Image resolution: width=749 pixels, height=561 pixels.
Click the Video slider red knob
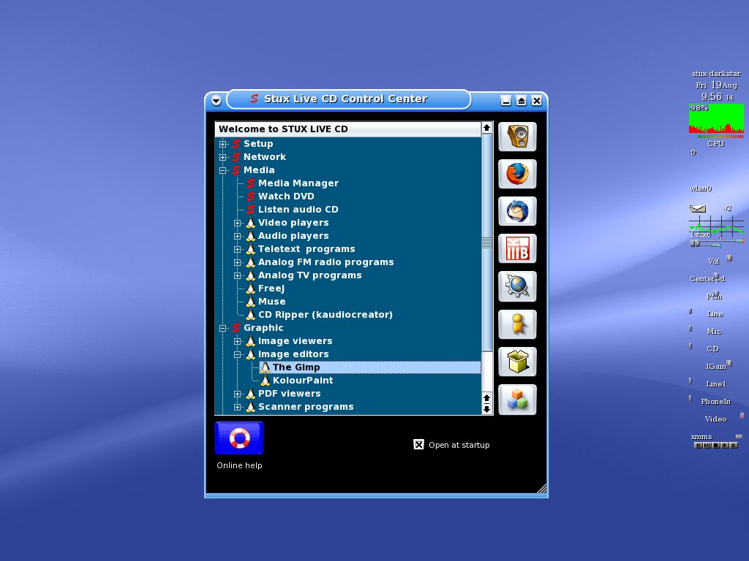tap(742, 416)
